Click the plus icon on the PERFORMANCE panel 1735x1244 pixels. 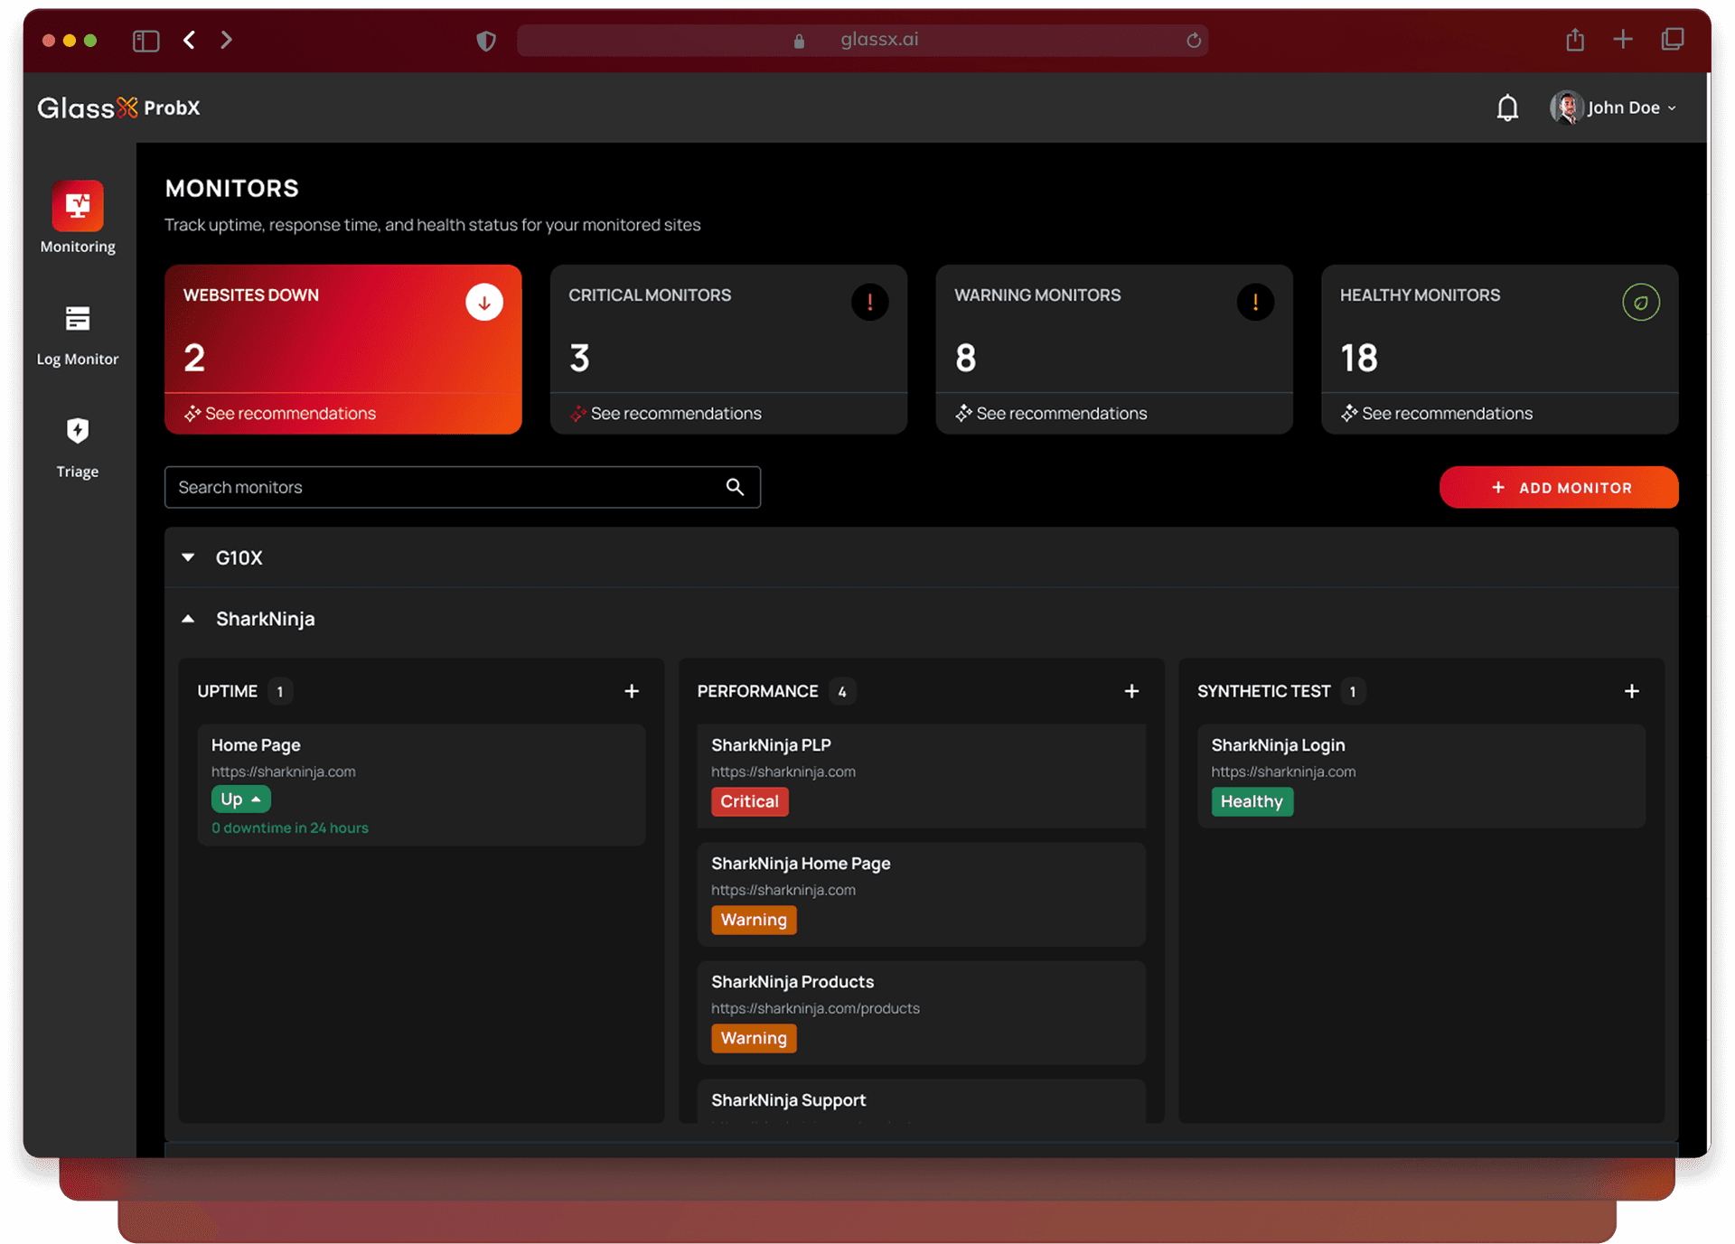coord(1131,691)
